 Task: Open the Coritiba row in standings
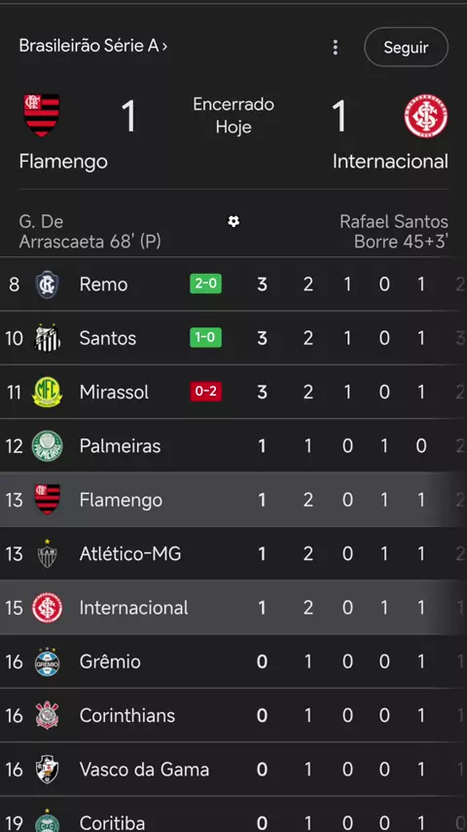(x=233, y=814)
